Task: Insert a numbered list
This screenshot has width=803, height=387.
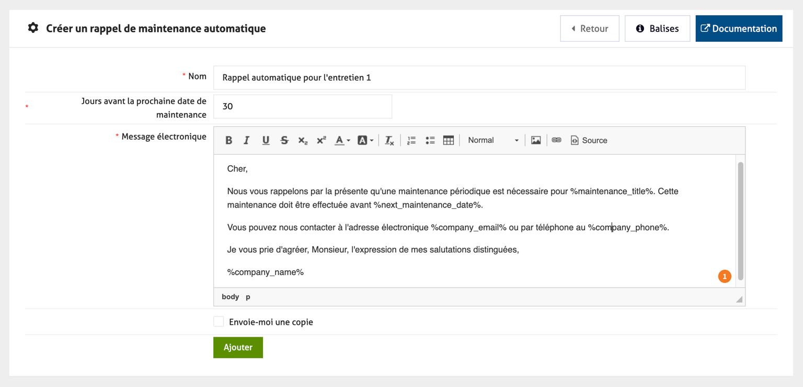Action: tap(411, 140)
